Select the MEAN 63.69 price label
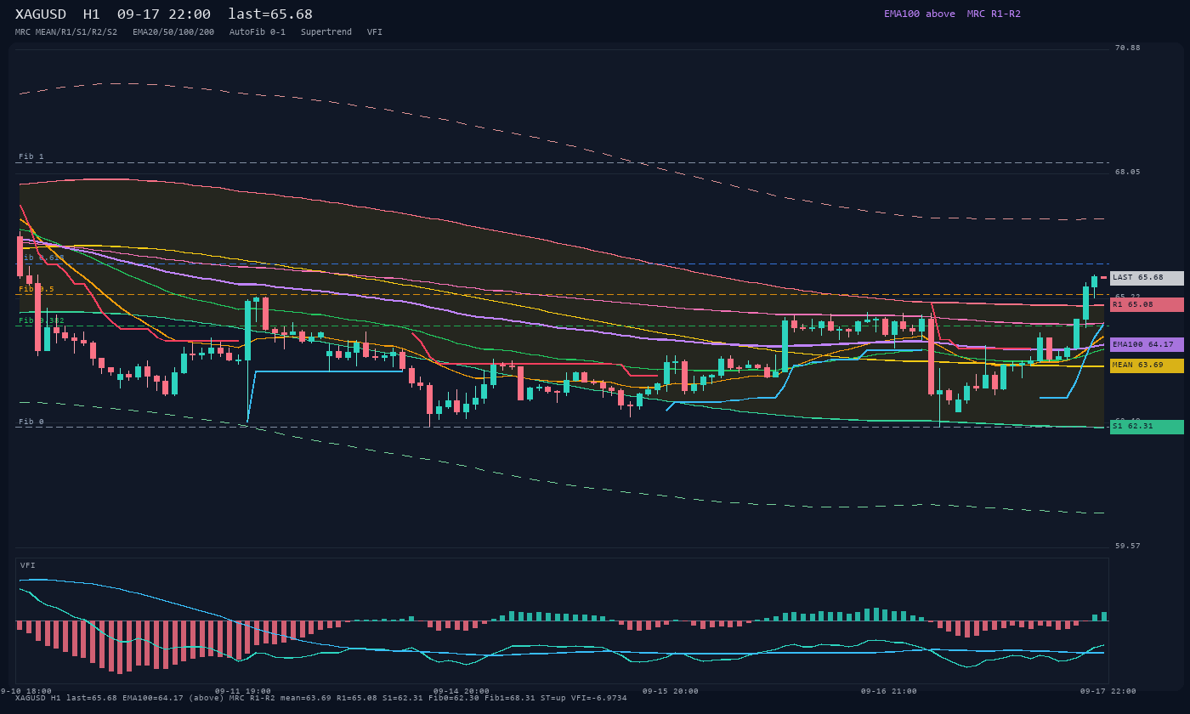The width and height of the screenshot is (1190, 714). [x=1147, y=365]
